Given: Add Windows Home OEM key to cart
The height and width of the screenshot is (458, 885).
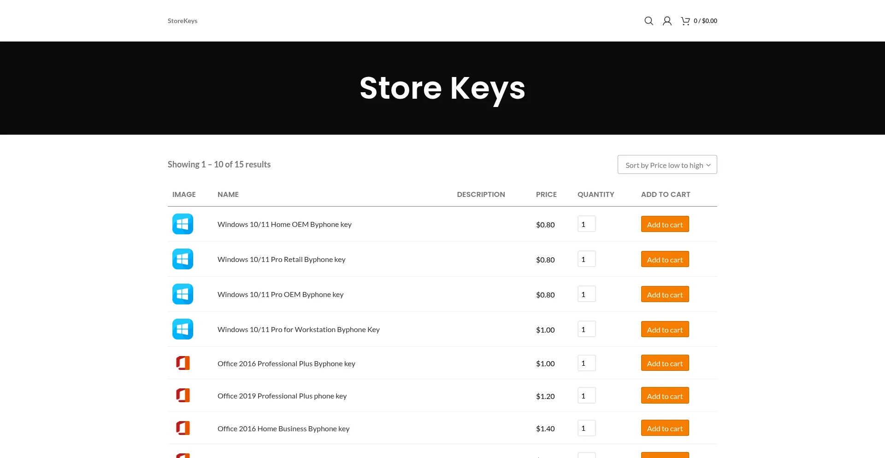Looking at the screenshot, I should [x=665, y=224].
